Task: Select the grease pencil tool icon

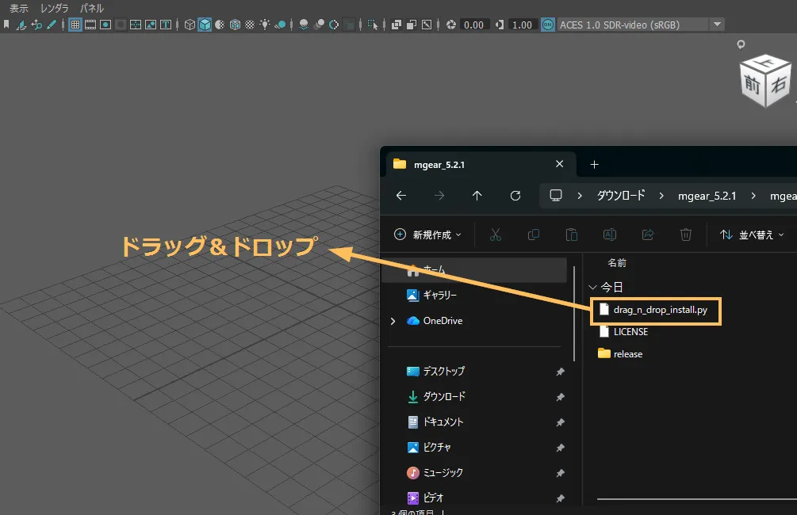Action: [x=52, y=25]
